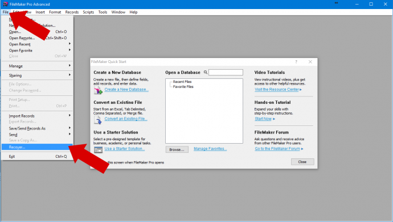Open the Records menu
The width and height of the screenshot is (393, 222).
coord(72,12)
